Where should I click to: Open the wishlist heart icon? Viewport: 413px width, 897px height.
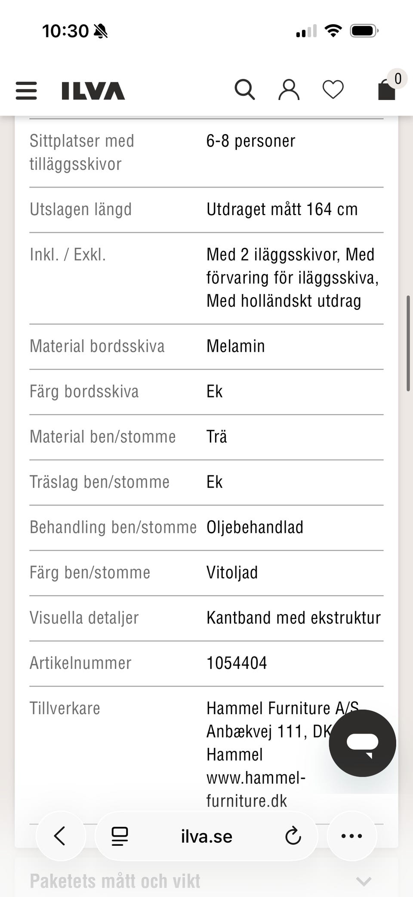click(333, 90)
